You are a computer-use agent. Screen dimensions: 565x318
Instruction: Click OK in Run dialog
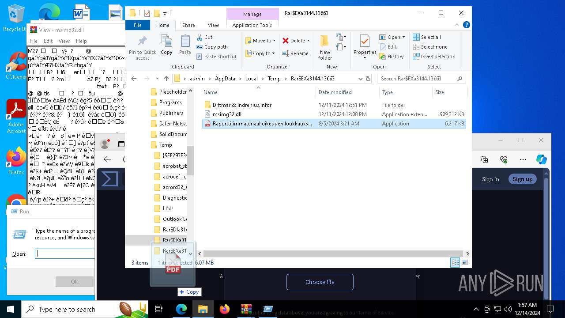pos(75,281)
